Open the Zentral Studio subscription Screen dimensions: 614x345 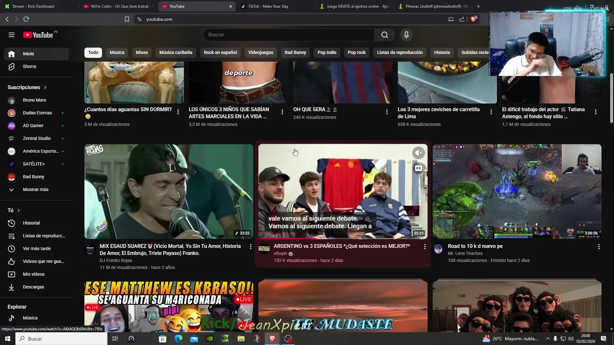pyautogui.click(x=36, y=138)
